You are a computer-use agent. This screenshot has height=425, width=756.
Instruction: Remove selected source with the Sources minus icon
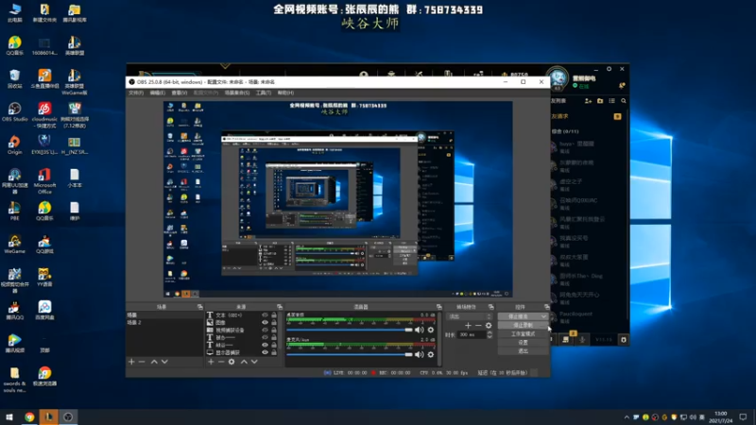[x=221, y=362]
